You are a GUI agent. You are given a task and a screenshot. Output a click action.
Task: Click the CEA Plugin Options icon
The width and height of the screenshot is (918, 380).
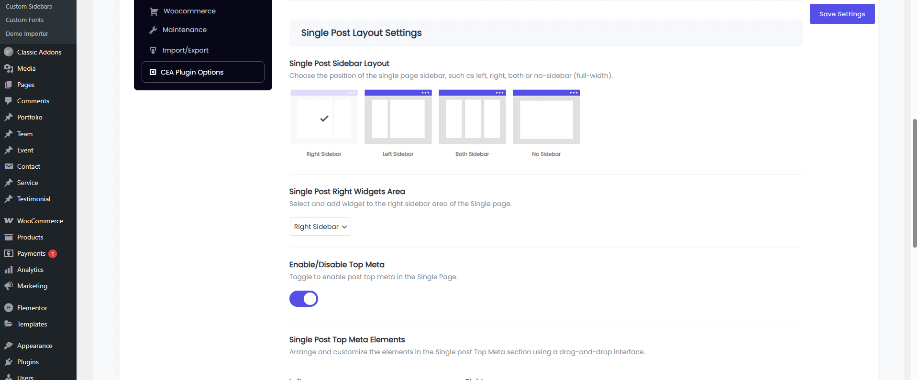point(153,72)
